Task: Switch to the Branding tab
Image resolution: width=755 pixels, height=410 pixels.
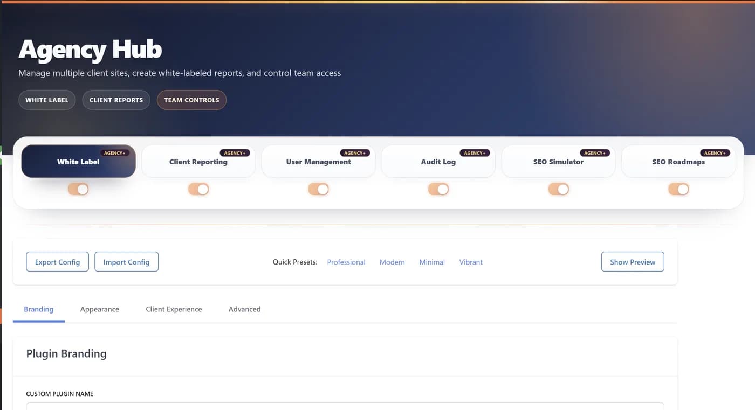Action: click(x=39, y=309)
